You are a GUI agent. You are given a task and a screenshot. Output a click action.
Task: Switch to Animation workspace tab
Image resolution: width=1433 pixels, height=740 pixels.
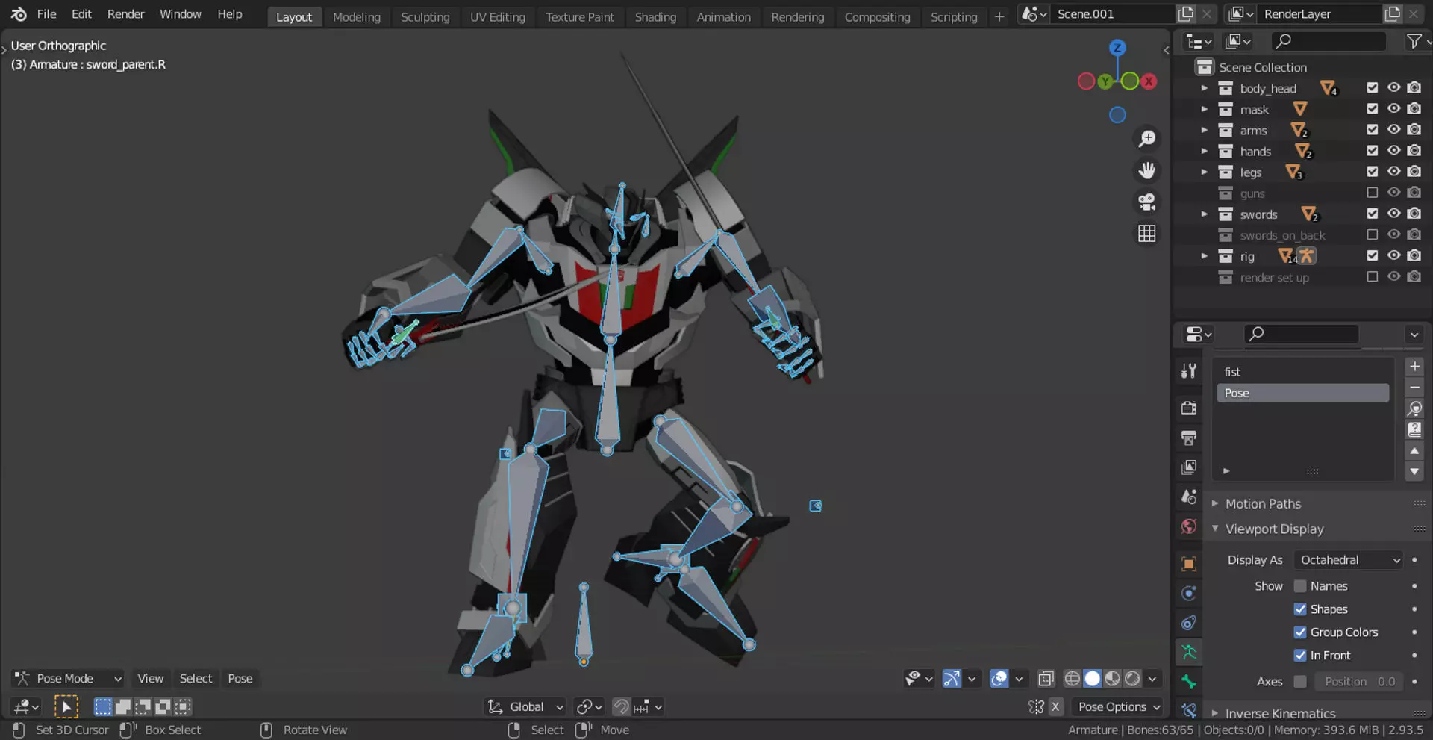[x=723, y=16]
